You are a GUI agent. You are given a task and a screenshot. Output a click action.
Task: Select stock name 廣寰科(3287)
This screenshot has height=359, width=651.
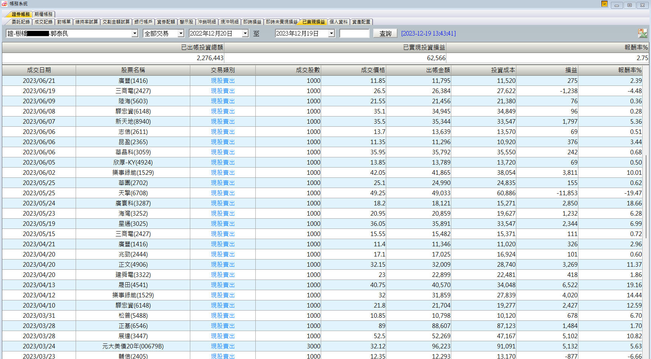133,203
